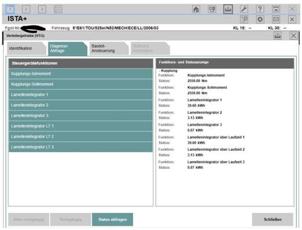Close the Verteilergetriebe (VTG) dialog with X
The width and height of the screenshot is (302, 230).
tap(294, 36)
